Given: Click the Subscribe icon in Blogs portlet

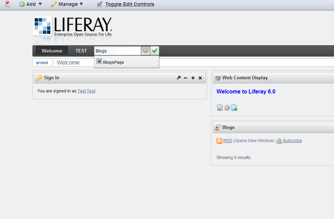Looking at the screenshot, I should 279,141.
